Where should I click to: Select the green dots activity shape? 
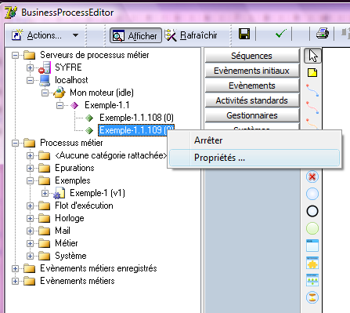coord(312,280)
